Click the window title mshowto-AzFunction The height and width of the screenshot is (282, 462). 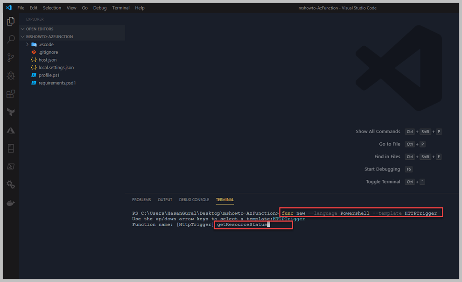[318, 8]
